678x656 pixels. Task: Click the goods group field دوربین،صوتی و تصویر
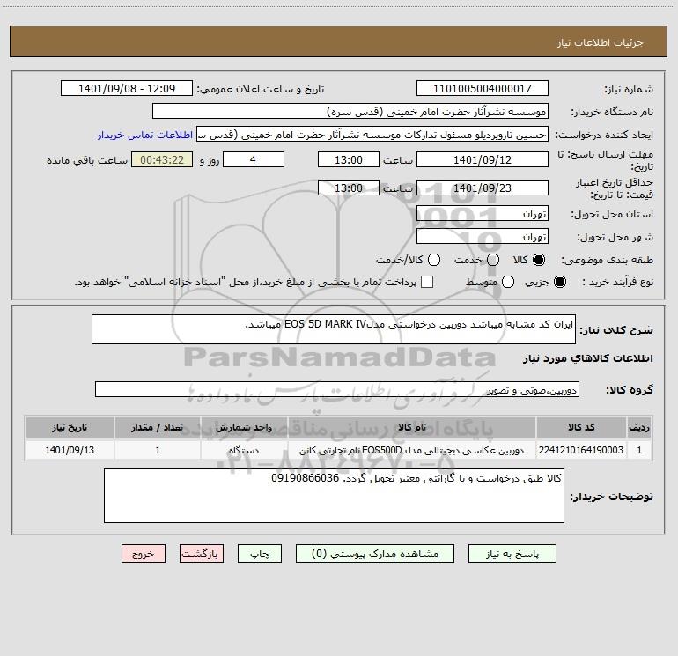tap(337, 389)
